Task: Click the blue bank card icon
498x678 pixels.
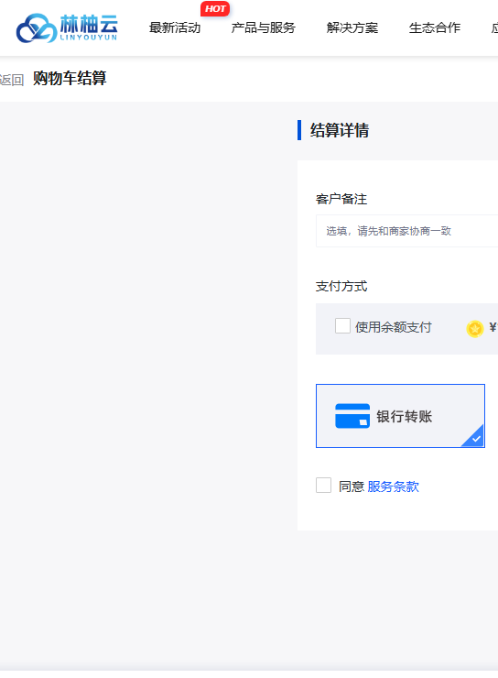Action: point(352,416)
